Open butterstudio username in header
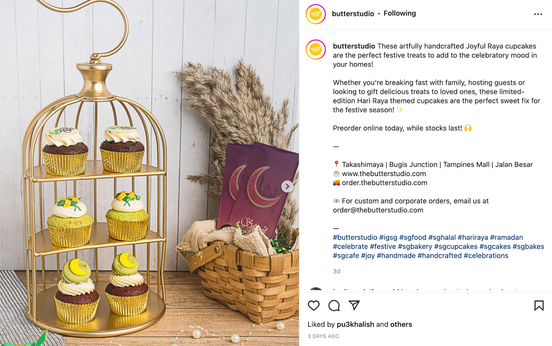Viewport: 552px width, 346px height. [353, 14]
